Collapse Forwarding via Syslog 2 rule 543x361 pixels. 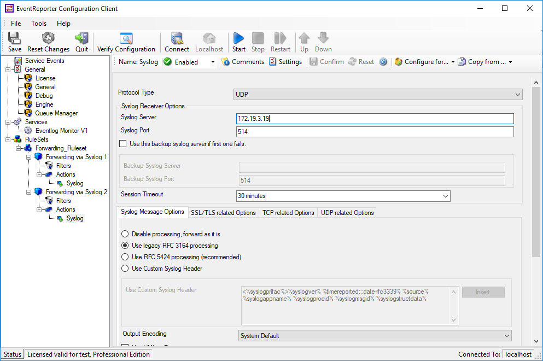pos(29,192)
